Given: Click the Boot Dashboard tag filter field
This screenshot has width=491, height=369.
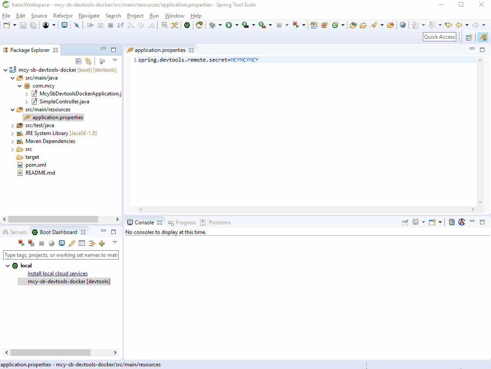Looking at the screenshot, I should click(61, 255).
